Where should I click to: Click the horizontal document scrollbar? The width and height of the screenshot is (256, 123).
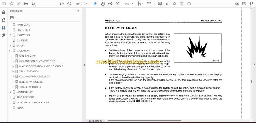tap(144, 120)
